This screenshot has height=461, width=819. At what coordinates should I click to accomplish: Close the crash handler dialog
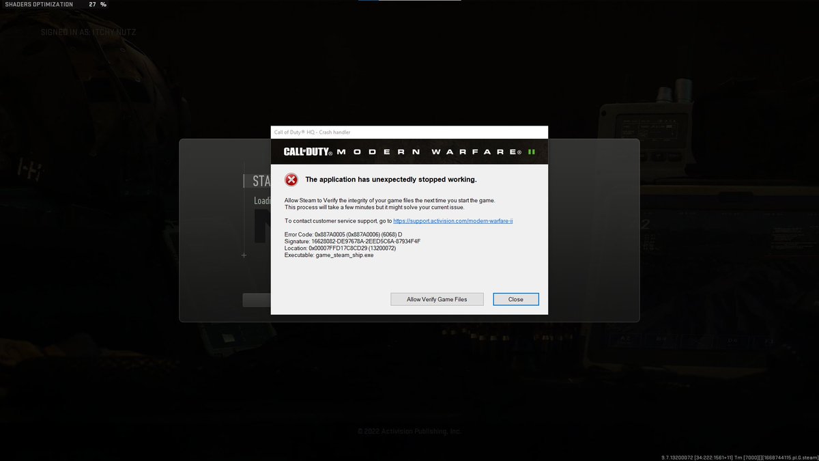pyautogui.click(x=515, y=299)
